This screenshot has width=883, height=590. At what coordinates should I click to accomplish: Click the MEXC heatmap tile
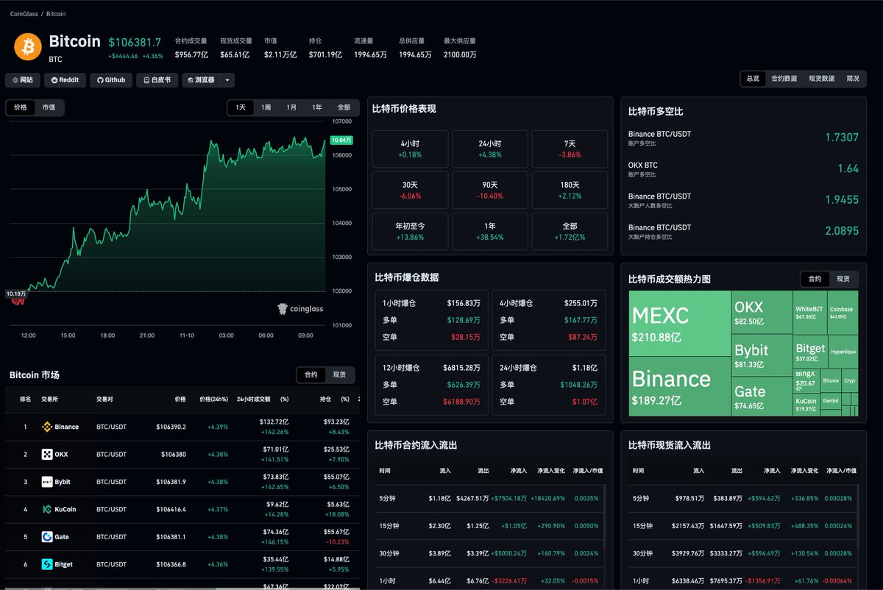pyautogui.click(x=680, y=324)
